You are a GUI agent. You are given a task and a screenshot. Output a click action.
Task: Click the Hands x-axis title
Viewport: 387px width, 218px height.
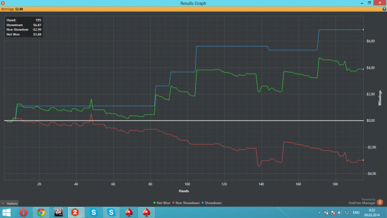(184, 191)
